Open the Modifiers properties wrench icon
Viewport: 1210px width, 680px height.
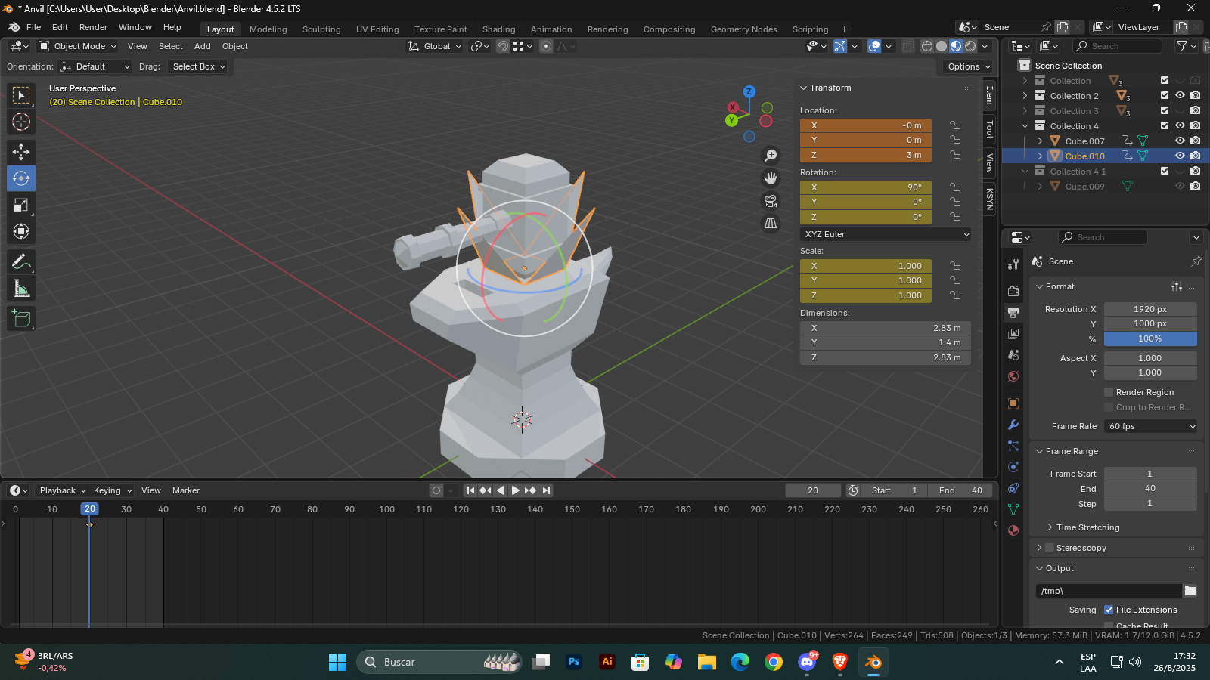1013,425
